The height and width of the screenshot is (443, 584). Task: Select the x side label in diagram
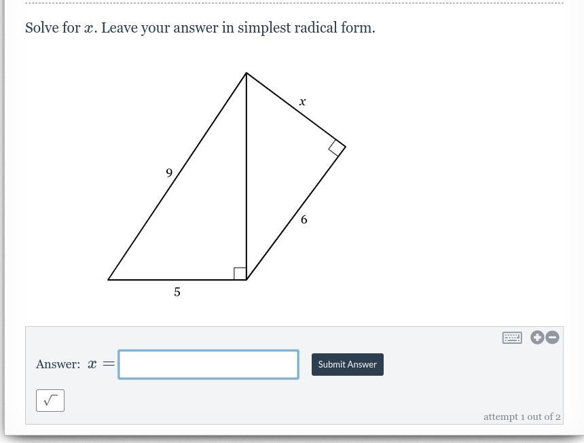pyautogui.click(x=302, y=101)
